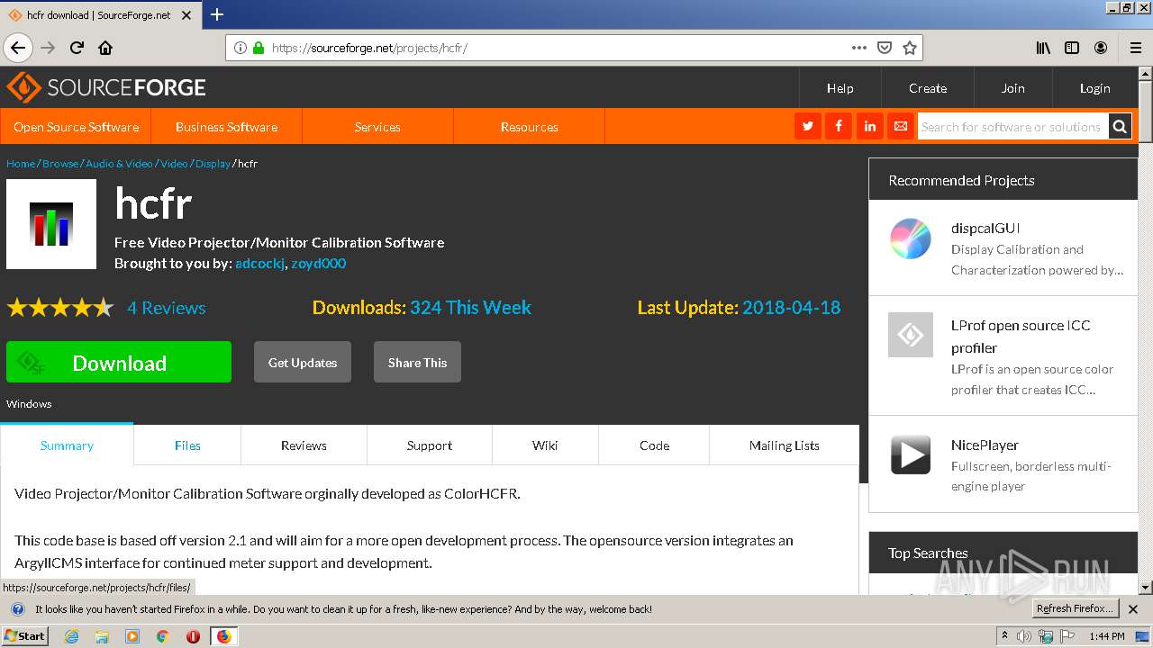Click the volume icon in system tray
This screenshot has width=1153, height=648.
point(1025,636)
